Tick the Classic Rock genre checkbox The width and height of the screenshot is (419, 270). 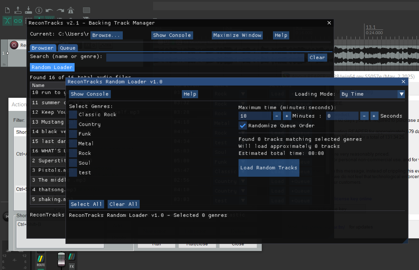[x=73, y=114]
